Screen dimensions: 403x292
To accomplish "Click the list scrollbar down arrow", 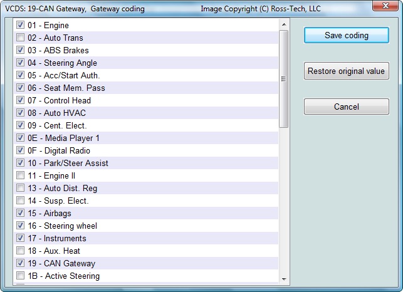I will click(x=284, y=279).
